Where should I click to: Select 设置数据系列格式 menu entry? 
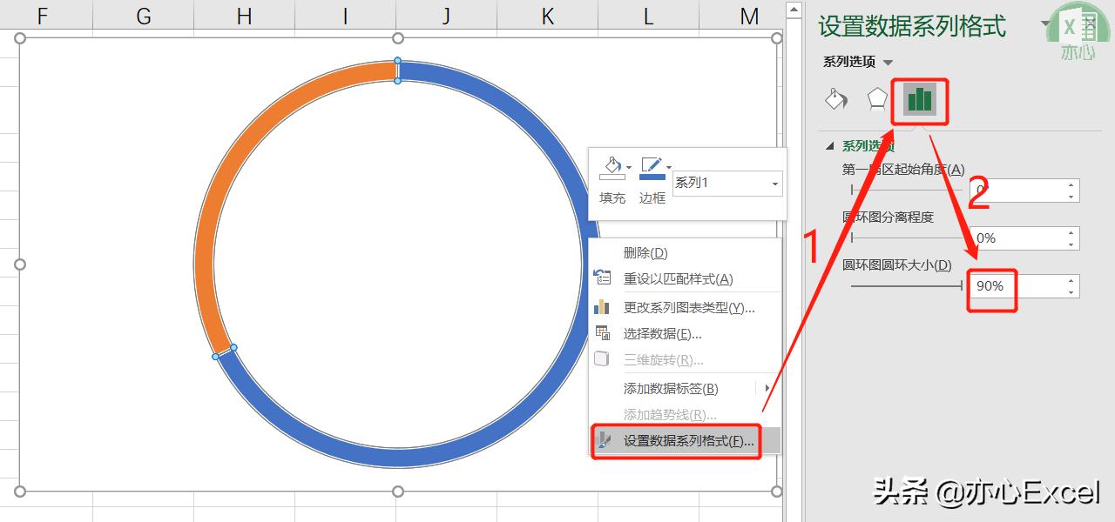click(679, 441)
